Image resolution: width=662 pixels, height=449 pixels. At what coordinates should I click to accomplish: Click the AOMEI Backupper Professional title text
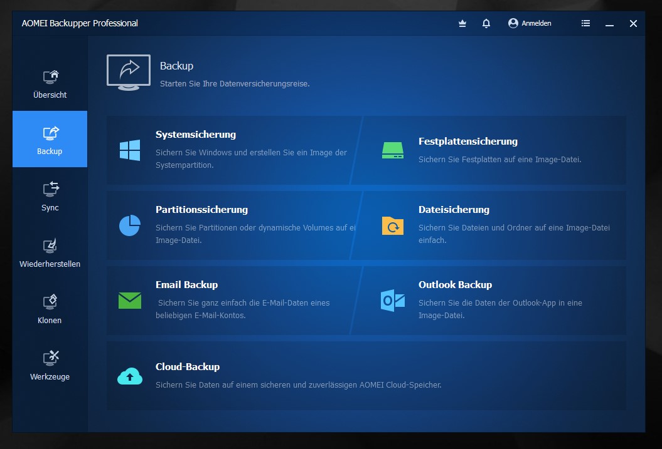click(80, 24)
